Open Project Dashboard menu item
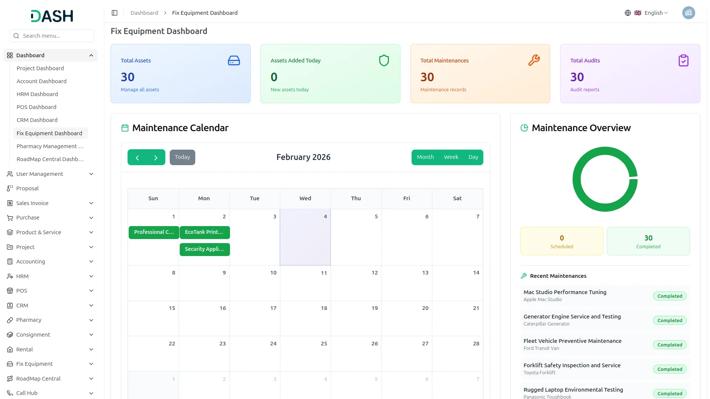This screenshot has height=399, width=710. pyautogui.click(x=40, y=68)
